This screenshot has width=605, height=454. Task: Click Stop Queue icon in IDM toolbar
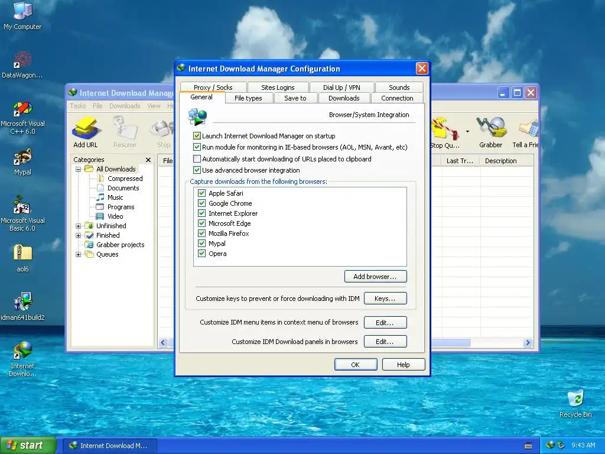coord(445,133)
